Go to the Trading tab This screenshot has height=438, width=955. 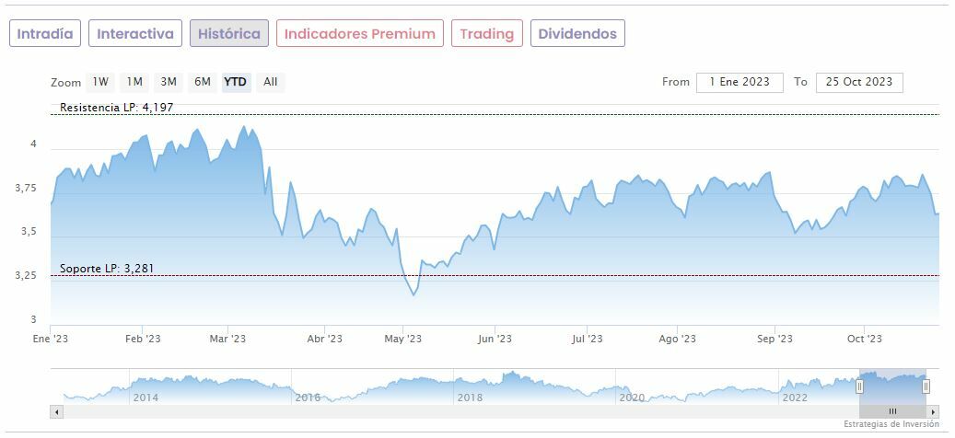[486, 34]
